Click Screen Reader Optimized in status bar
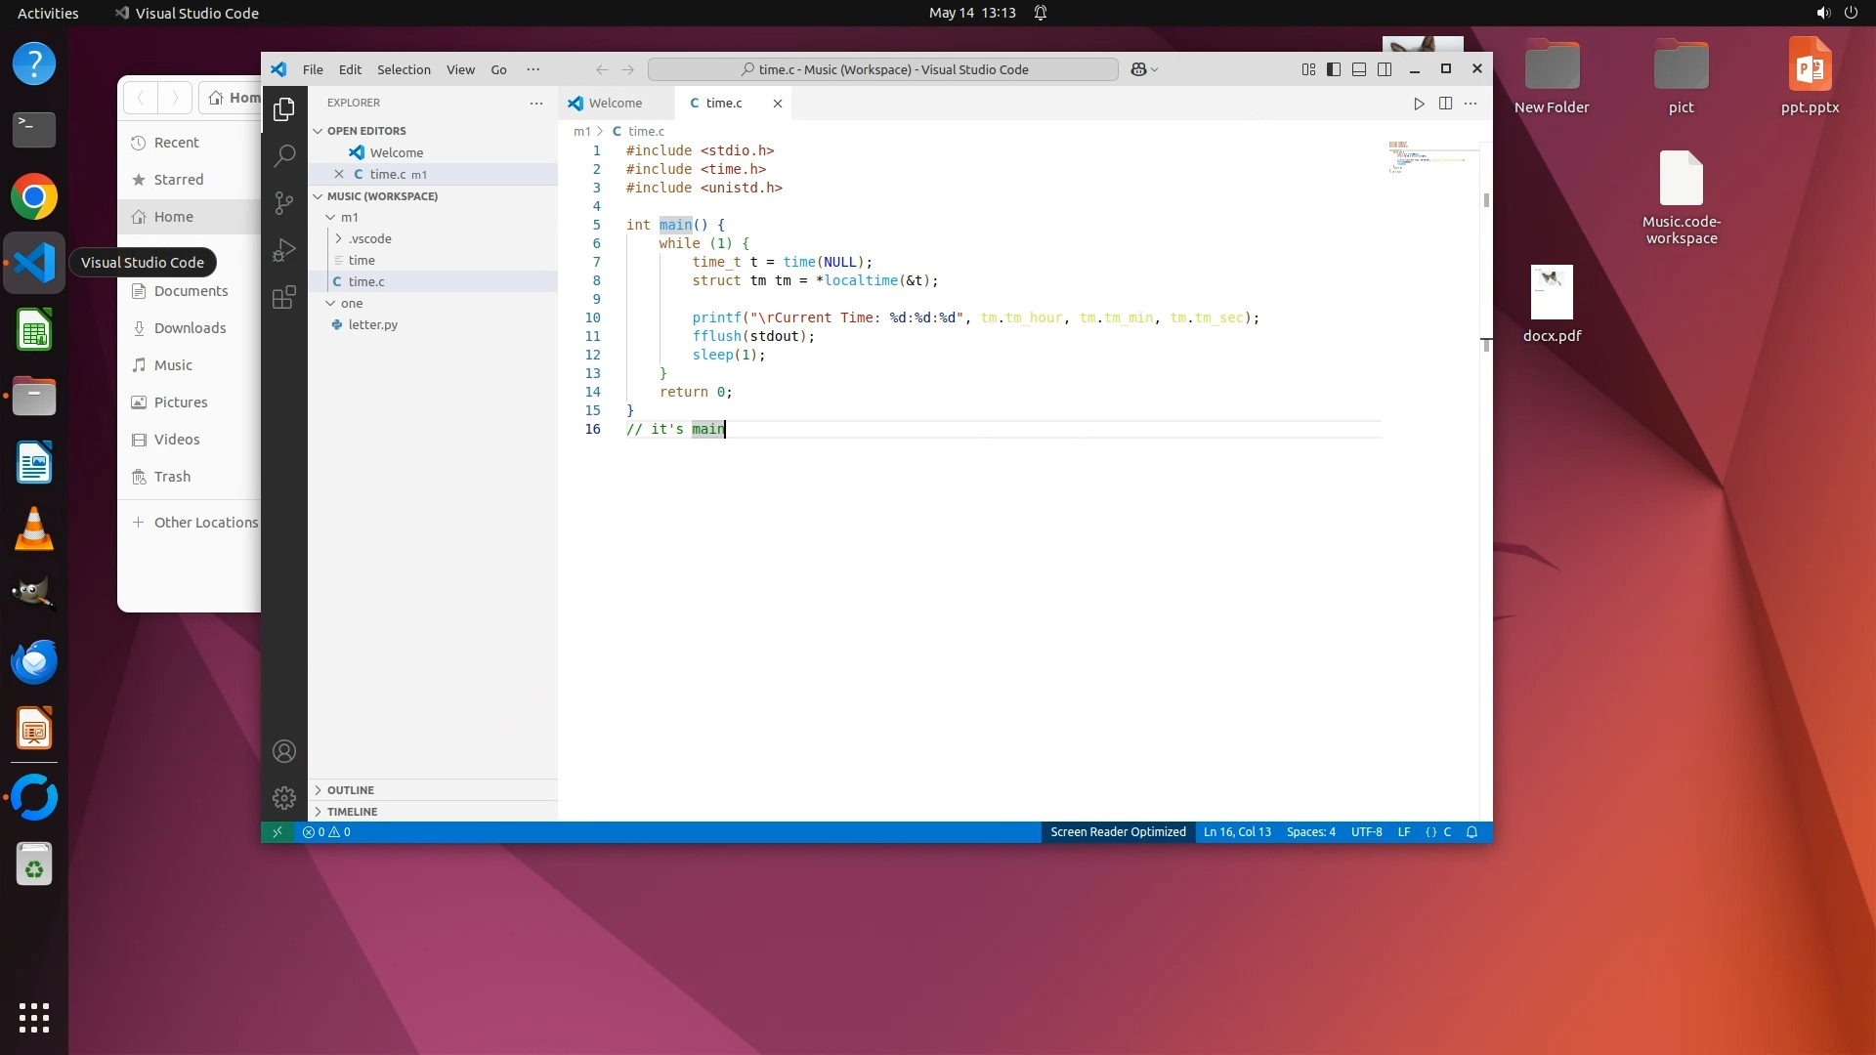Viewport: 1876px width, 1055px height. pos(1118,832)
